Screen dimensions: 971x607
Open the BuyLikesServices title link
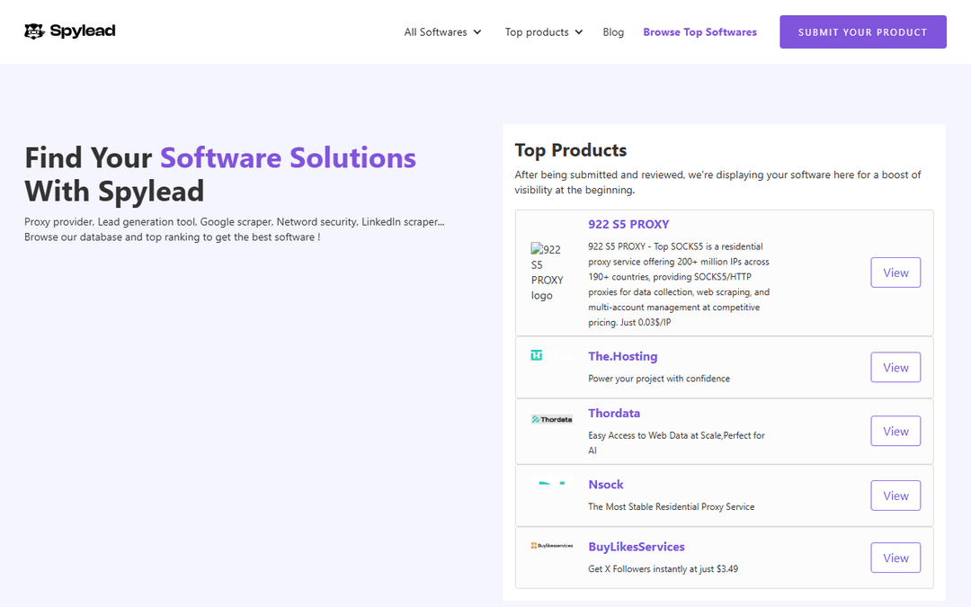point(637,547)
